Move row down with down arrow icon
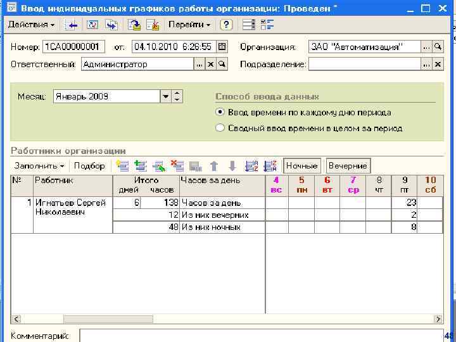Viewport: 456px width, 342px height. point(232,166)
